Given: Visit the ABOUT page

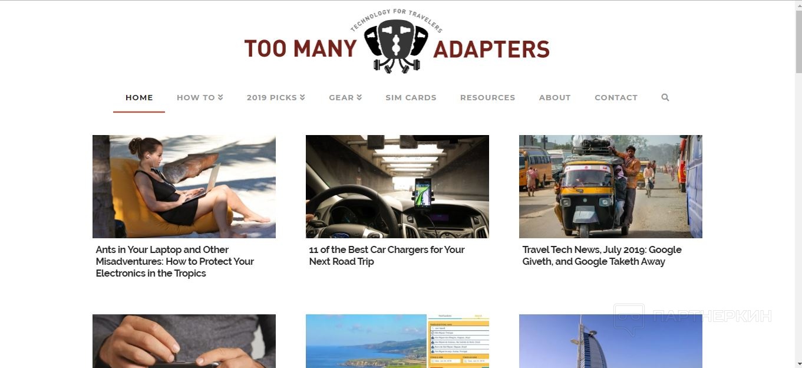Looking at the screenshot, I should pos(555,97).
